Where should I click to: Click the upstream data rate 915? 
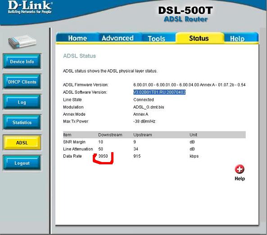coord(137,156)
